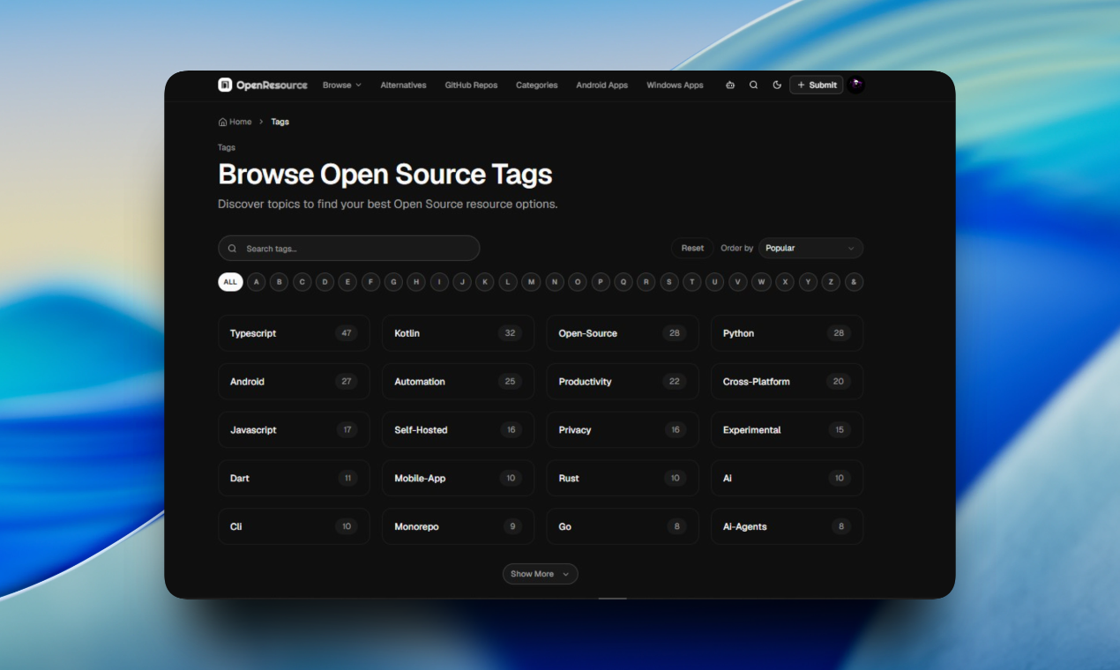The height and width of the screenshot is (670, 1120).
Task: Toggle dark mode moon icon
Action: (x=777, y=85)
